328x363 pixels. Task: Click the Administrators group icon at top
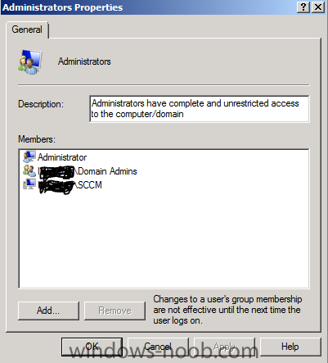(x=30, y=62)
